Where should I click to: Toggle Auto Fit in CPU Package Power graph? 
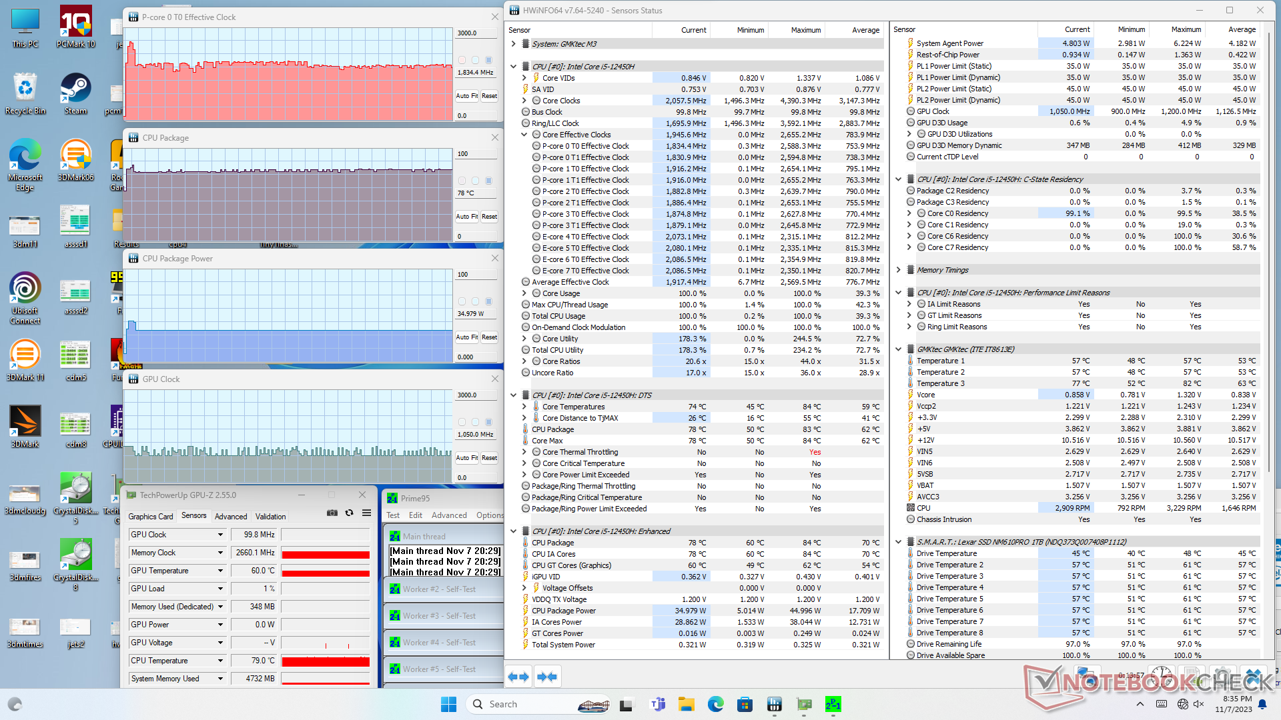[466, 337]
